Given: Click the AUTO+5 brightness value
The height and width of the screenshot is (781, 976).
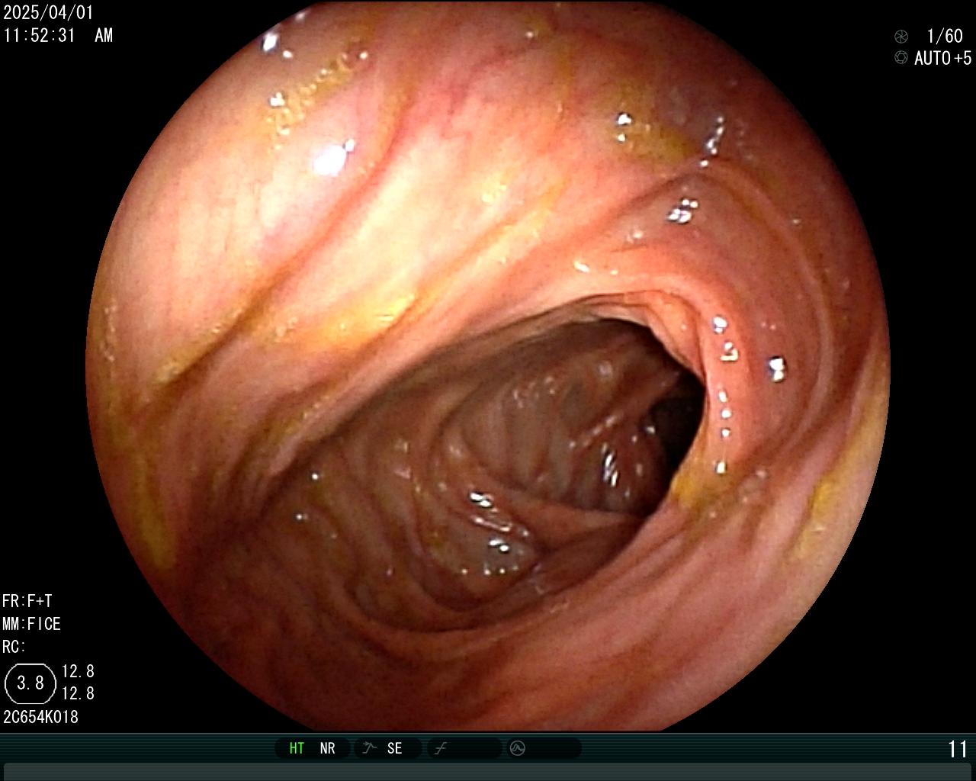Looking at the screenshot, I should (x=943, y=58).
